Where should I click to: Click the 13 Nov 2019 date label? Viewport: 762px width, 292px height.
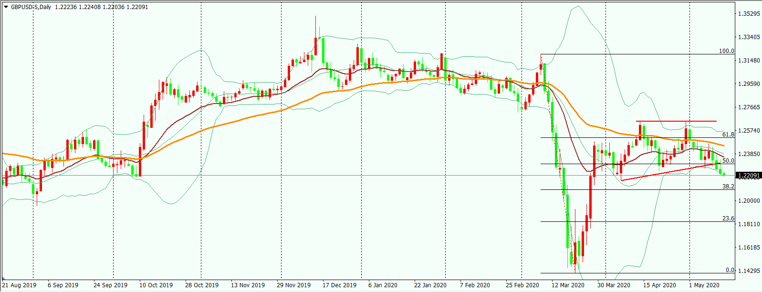coord(248,285)
